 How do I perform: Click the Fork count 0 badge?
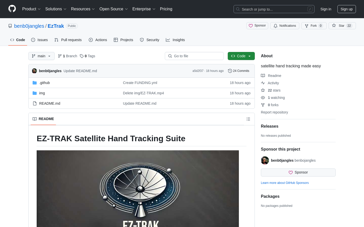[321, 26]
